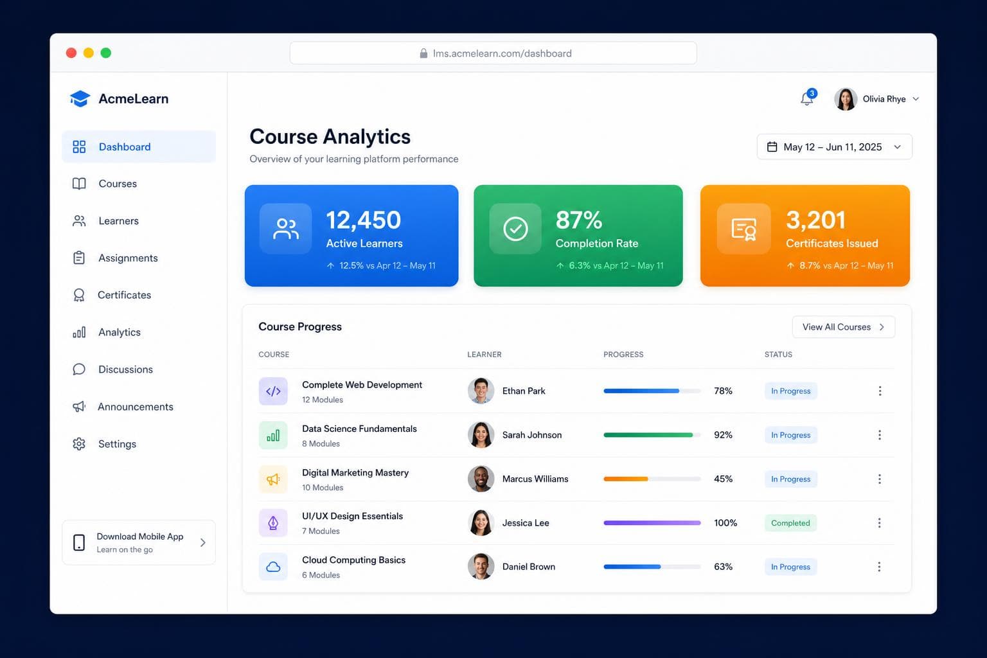Click the 78% progress bar for Ethan Park
Viewport: 987px width, 658px height.
click(652, 391)
